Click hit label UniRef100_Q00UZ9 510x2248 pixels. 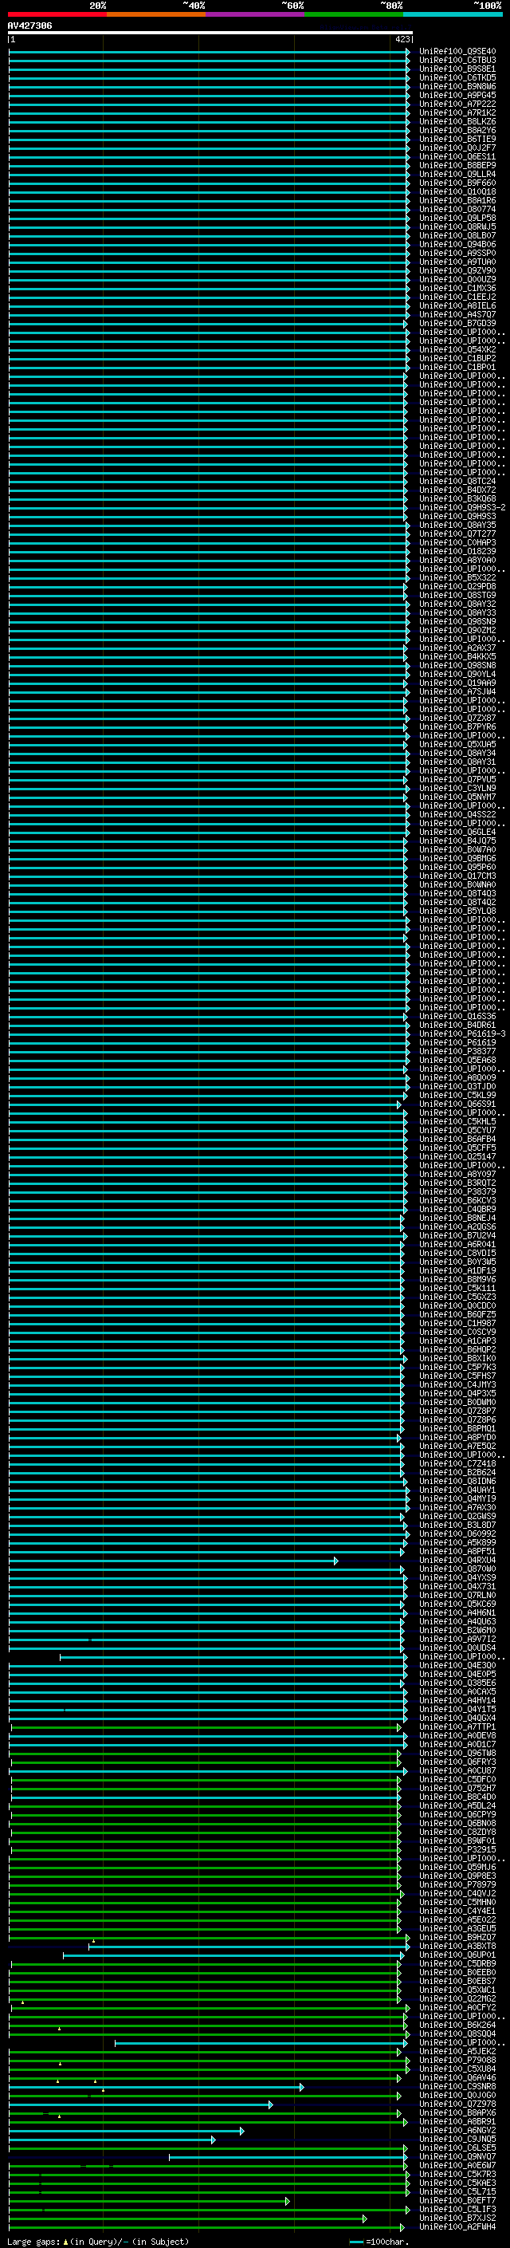click(457, 279)
